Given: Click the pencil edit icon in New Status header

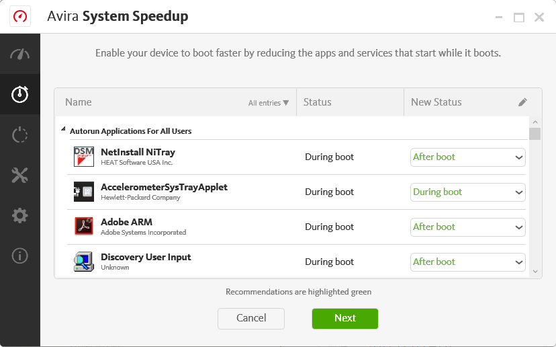Looking at the screenshot, I should click(522, 102).
